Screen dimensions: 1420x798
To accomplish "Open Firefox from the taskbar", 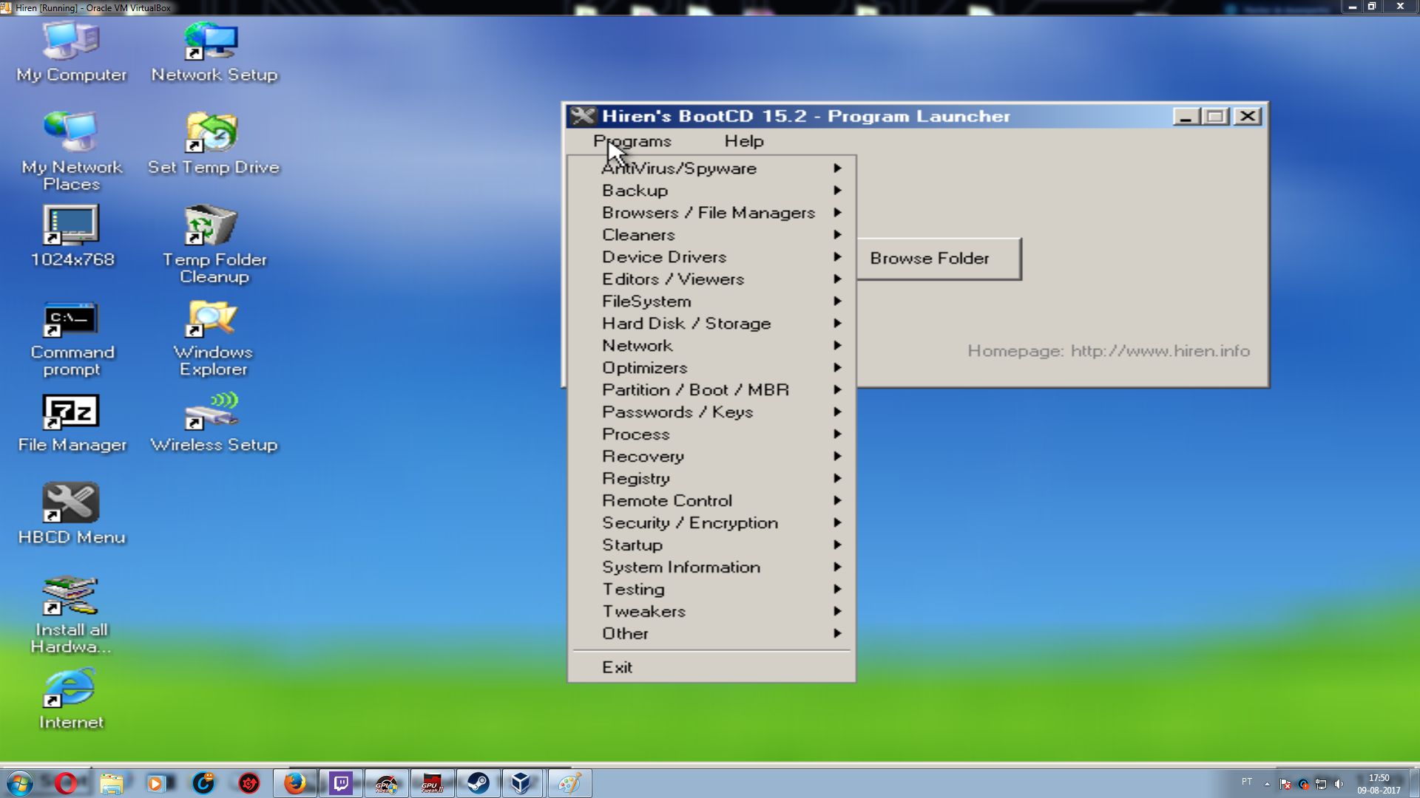I will click(x=295, y=783).
